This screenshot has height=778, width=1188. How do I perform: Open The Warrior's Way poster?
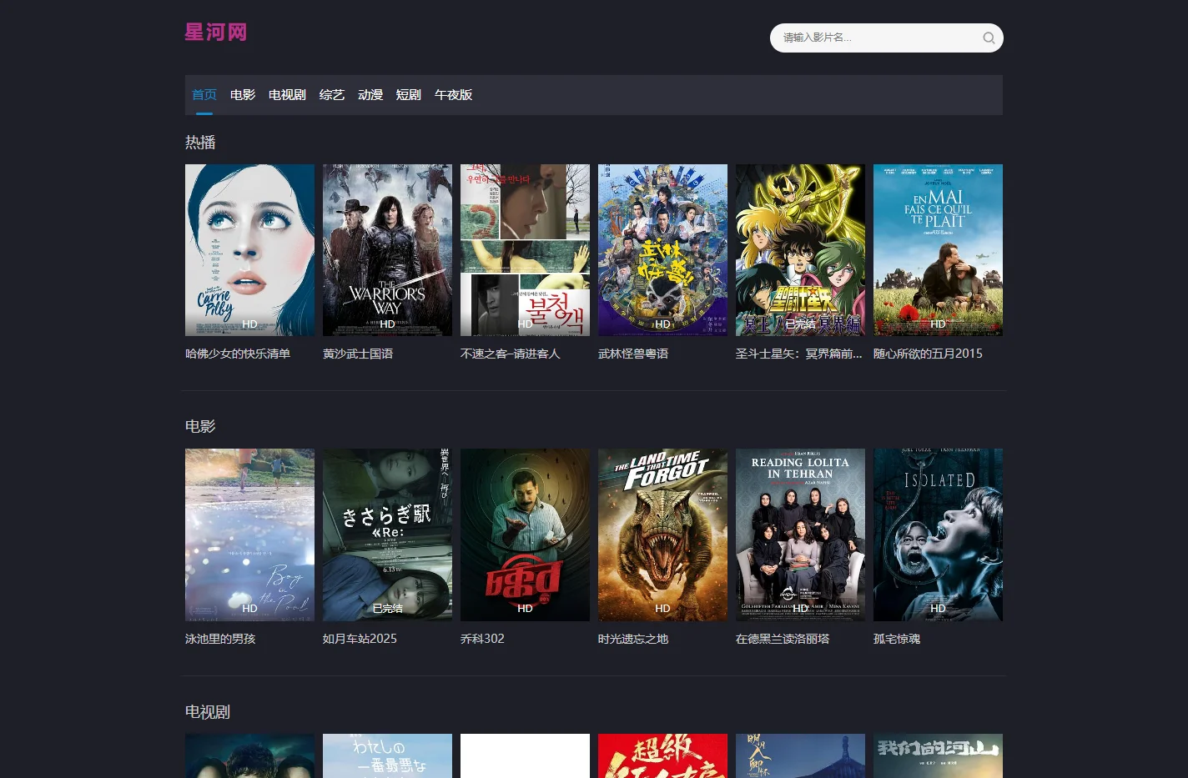click(x=387, y=250)
